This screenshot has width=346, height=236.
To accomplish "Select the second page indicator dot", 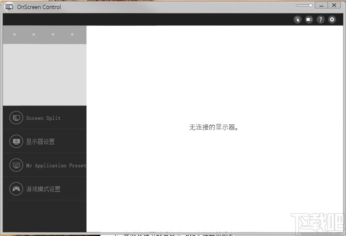I will tap(34, 35).
